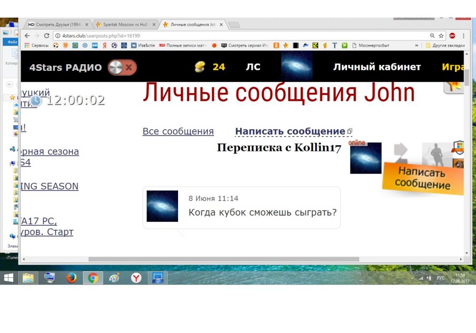Open Личный кабинет from the top menu
The width and height of the screenshot is (476, 333).
[x=377, y=67]
